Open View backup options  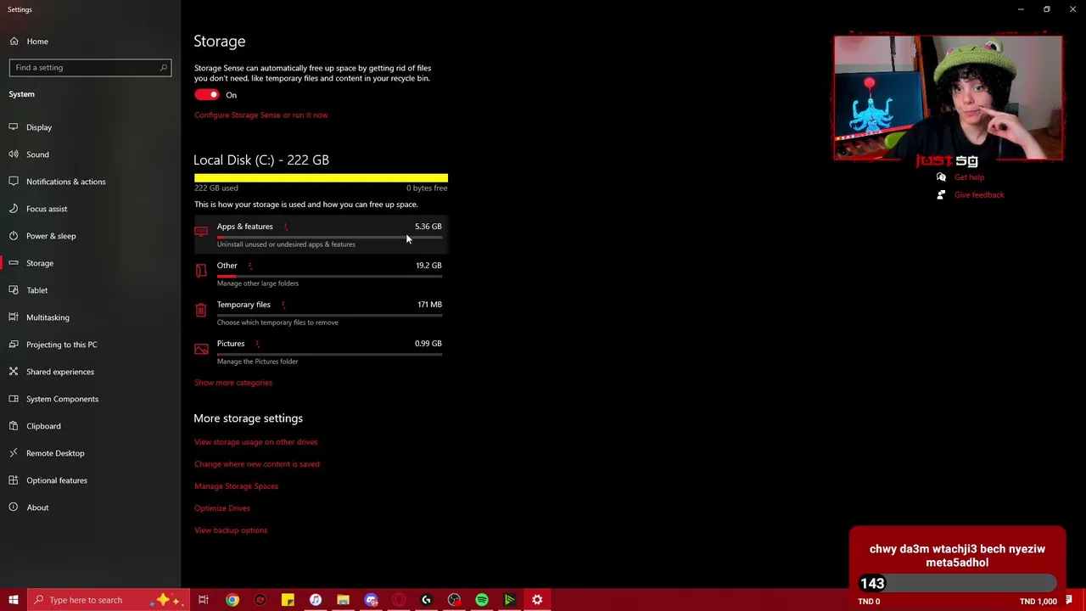pyautogui.click(x=231, y=530)
